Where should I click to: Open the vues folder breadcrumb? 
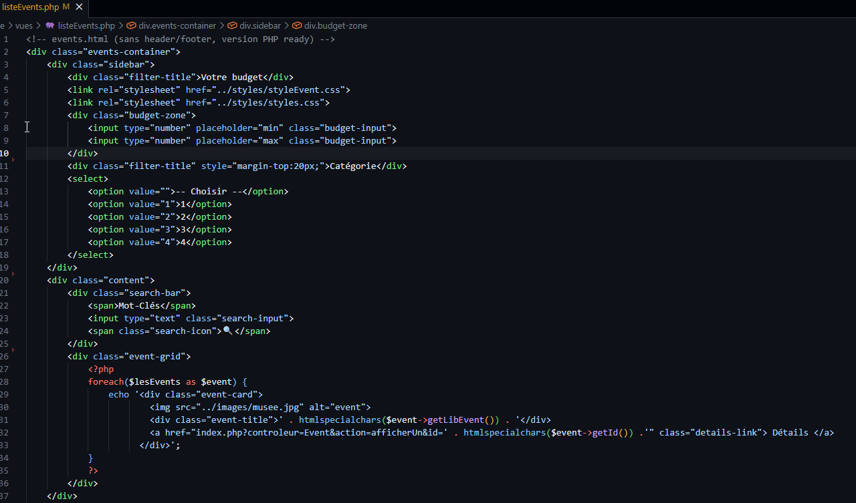[x=24, y=26]
